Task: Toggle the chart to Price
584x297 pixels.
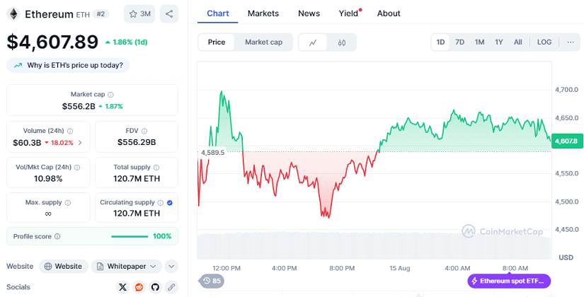Action: pyautogui.click(x=217, y=42)
